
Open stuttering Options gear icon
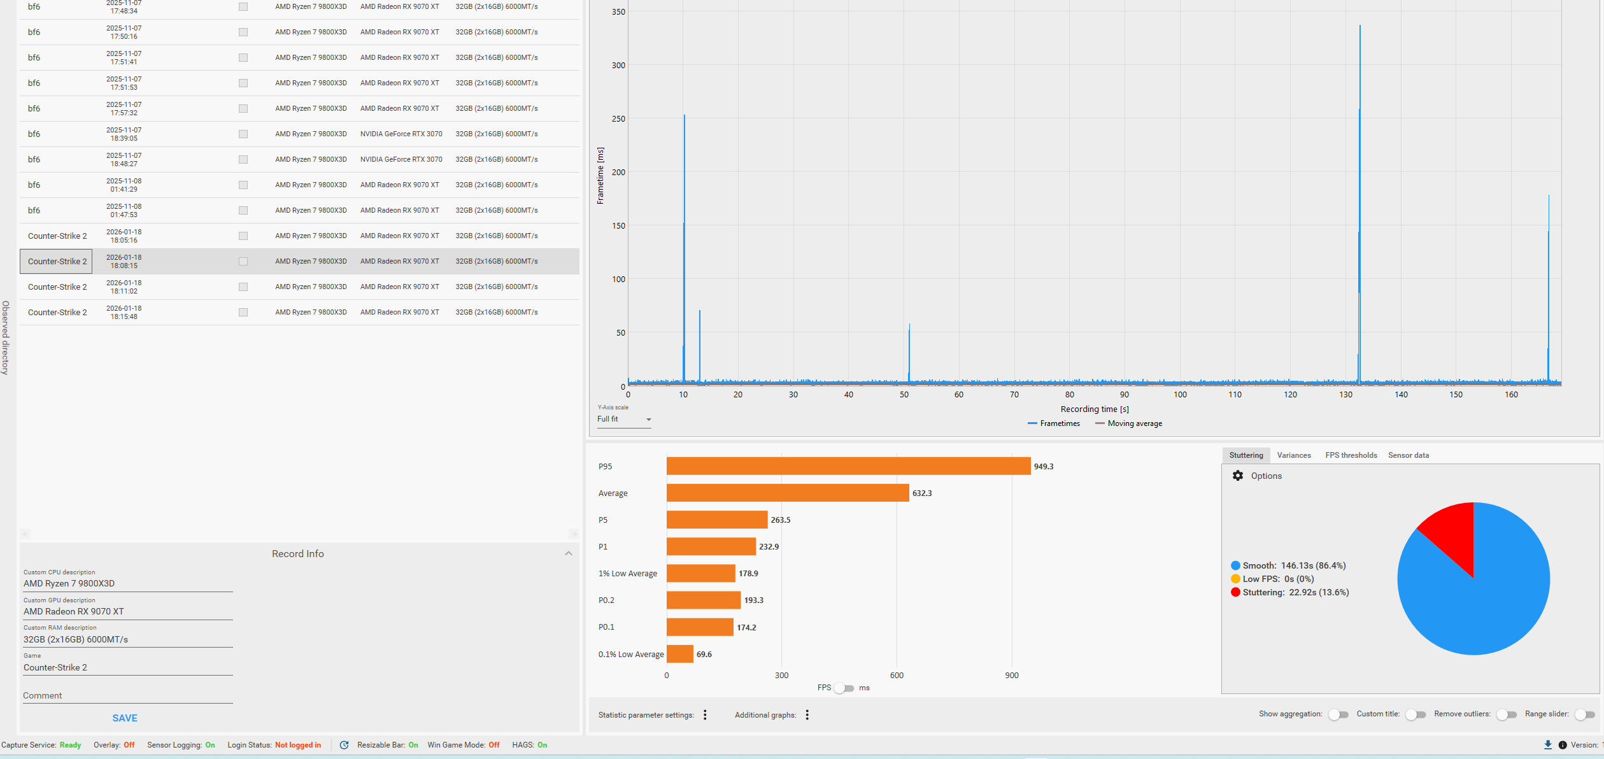tap(1237, 476)
